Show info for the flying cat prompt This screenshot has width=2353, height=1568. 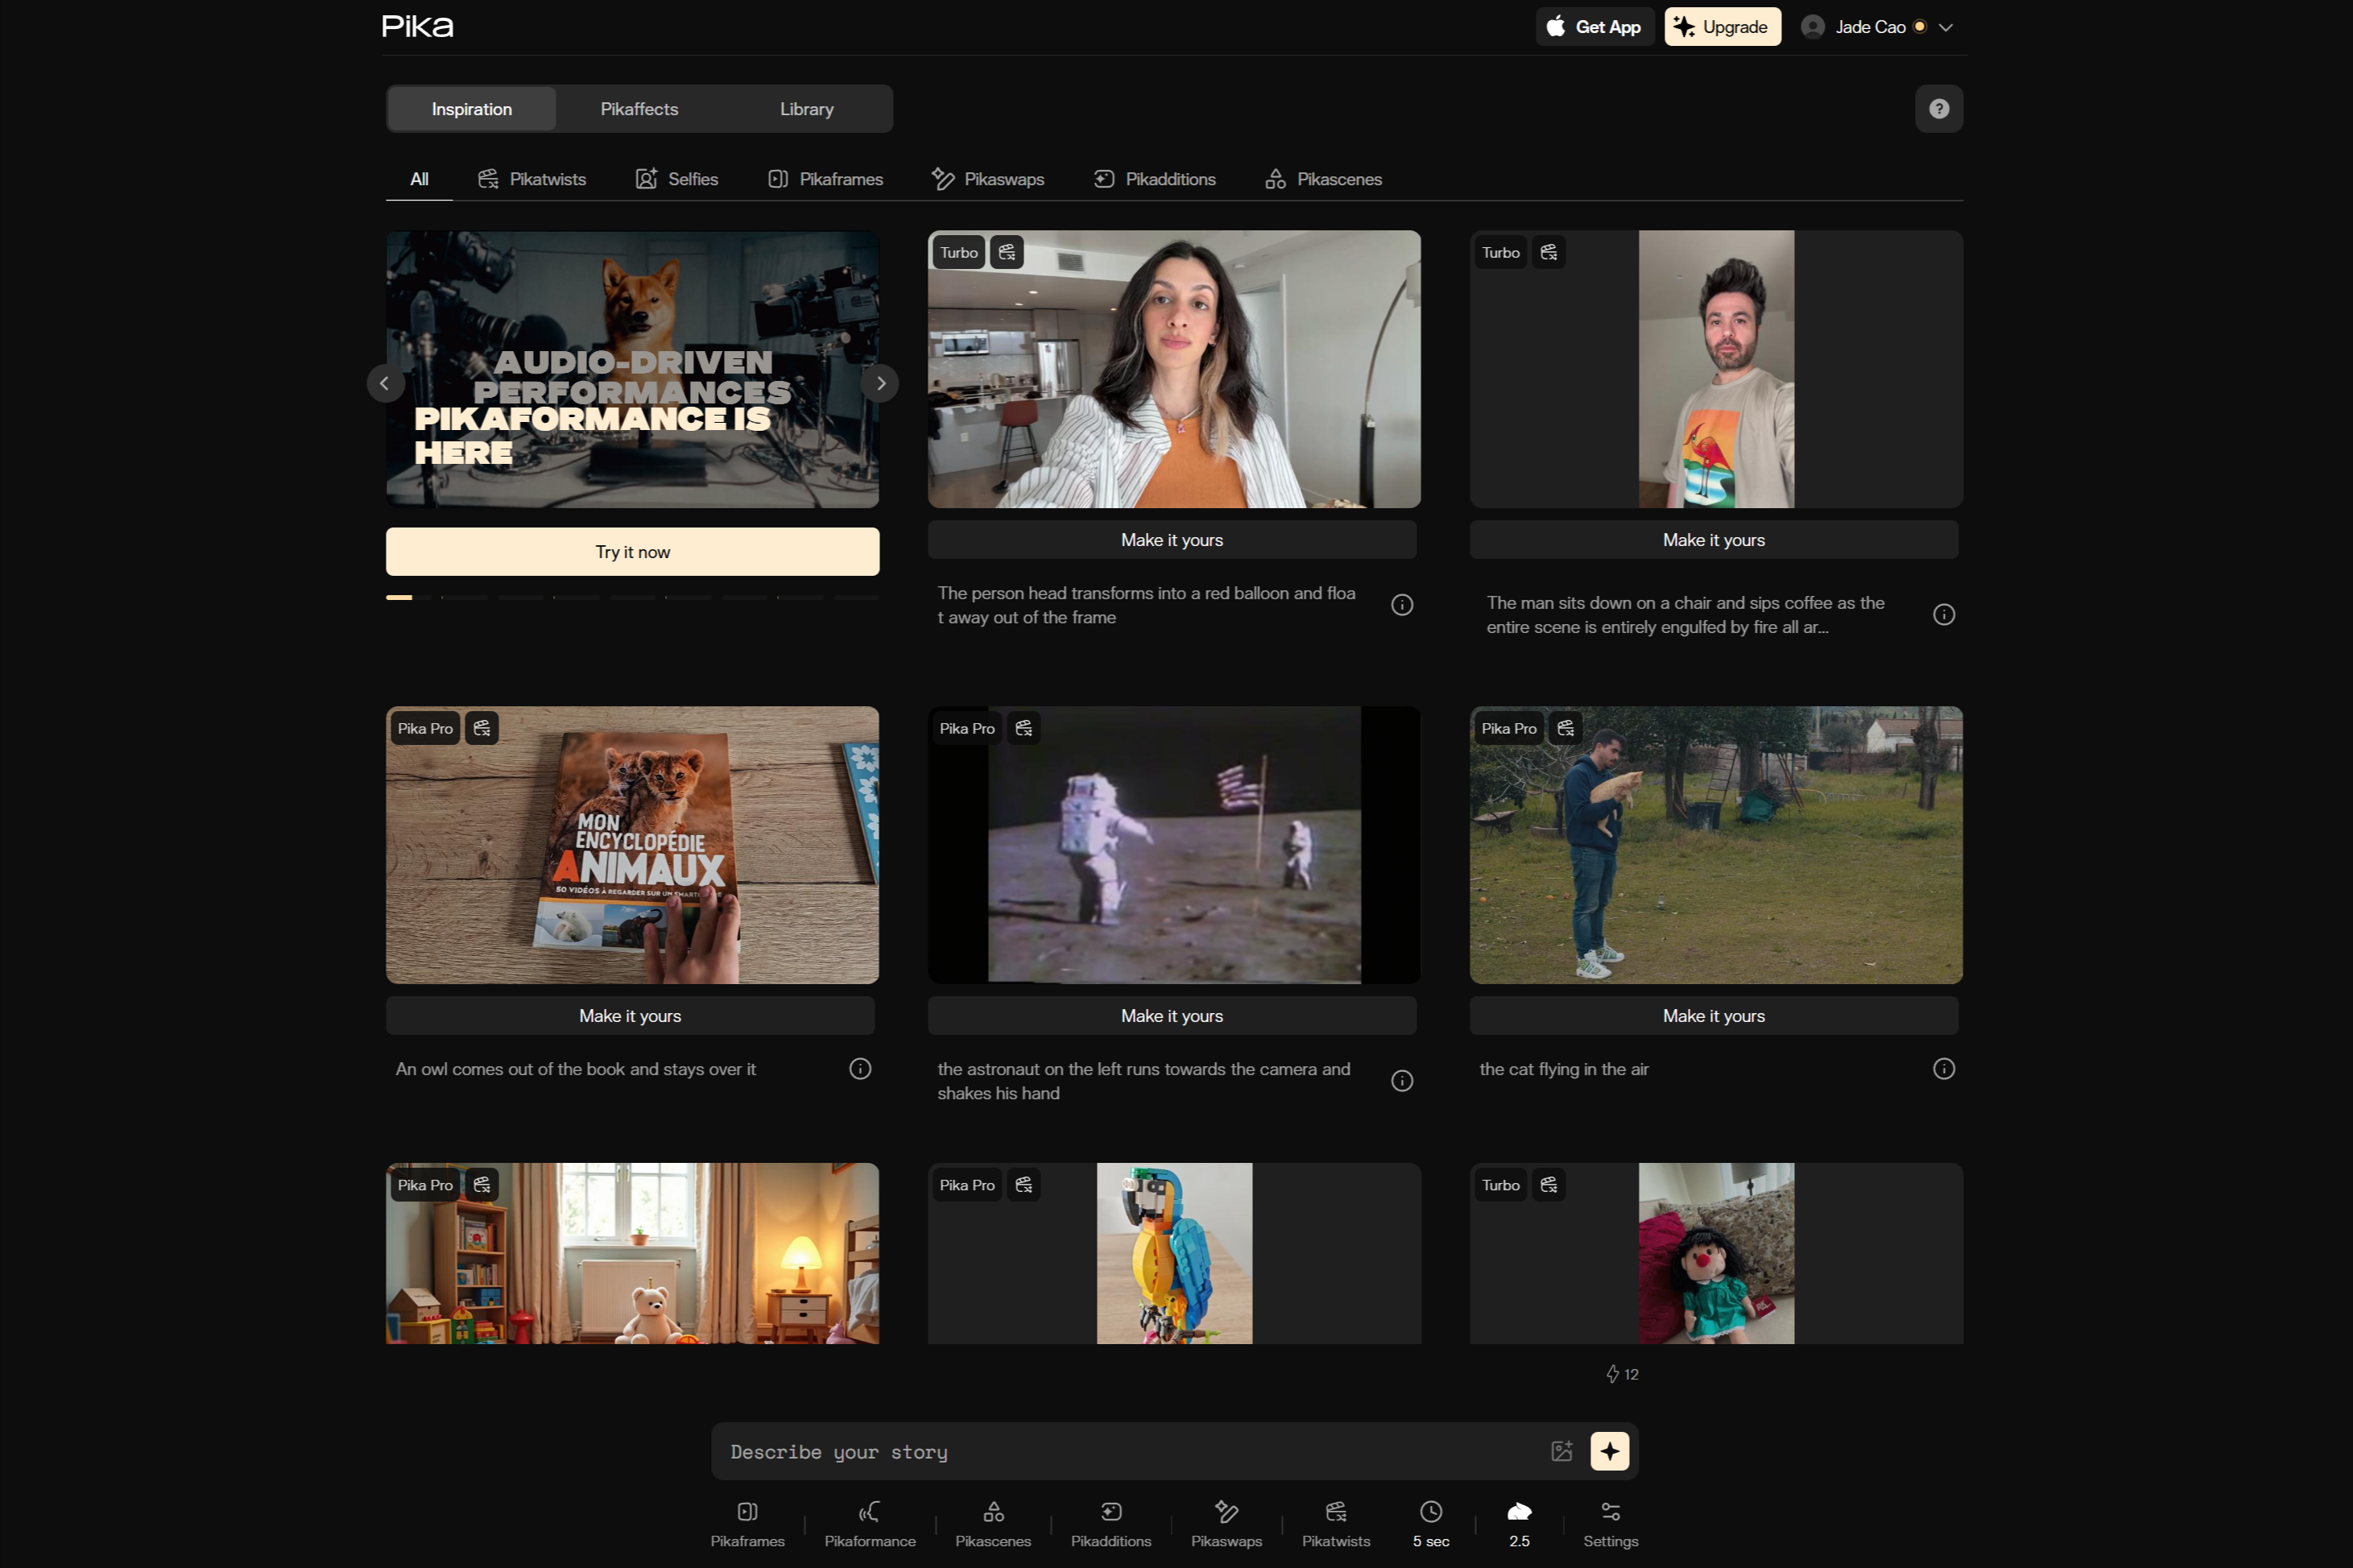(1943, 1069)
